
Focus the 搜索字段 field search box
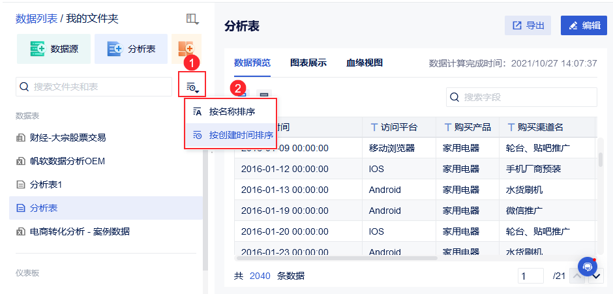522,97
